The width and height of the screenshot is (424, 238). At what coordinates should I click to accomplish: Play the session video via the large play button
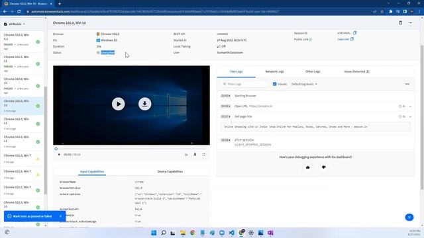click(118, 104)
